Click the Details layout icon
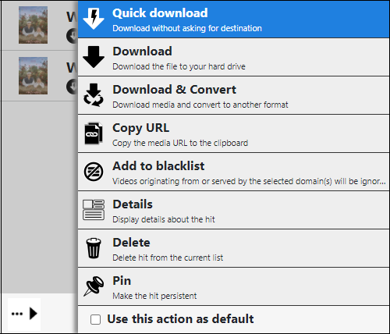Image resolution: width=390 pixels, height=334 pixels. tap(94, 210)
